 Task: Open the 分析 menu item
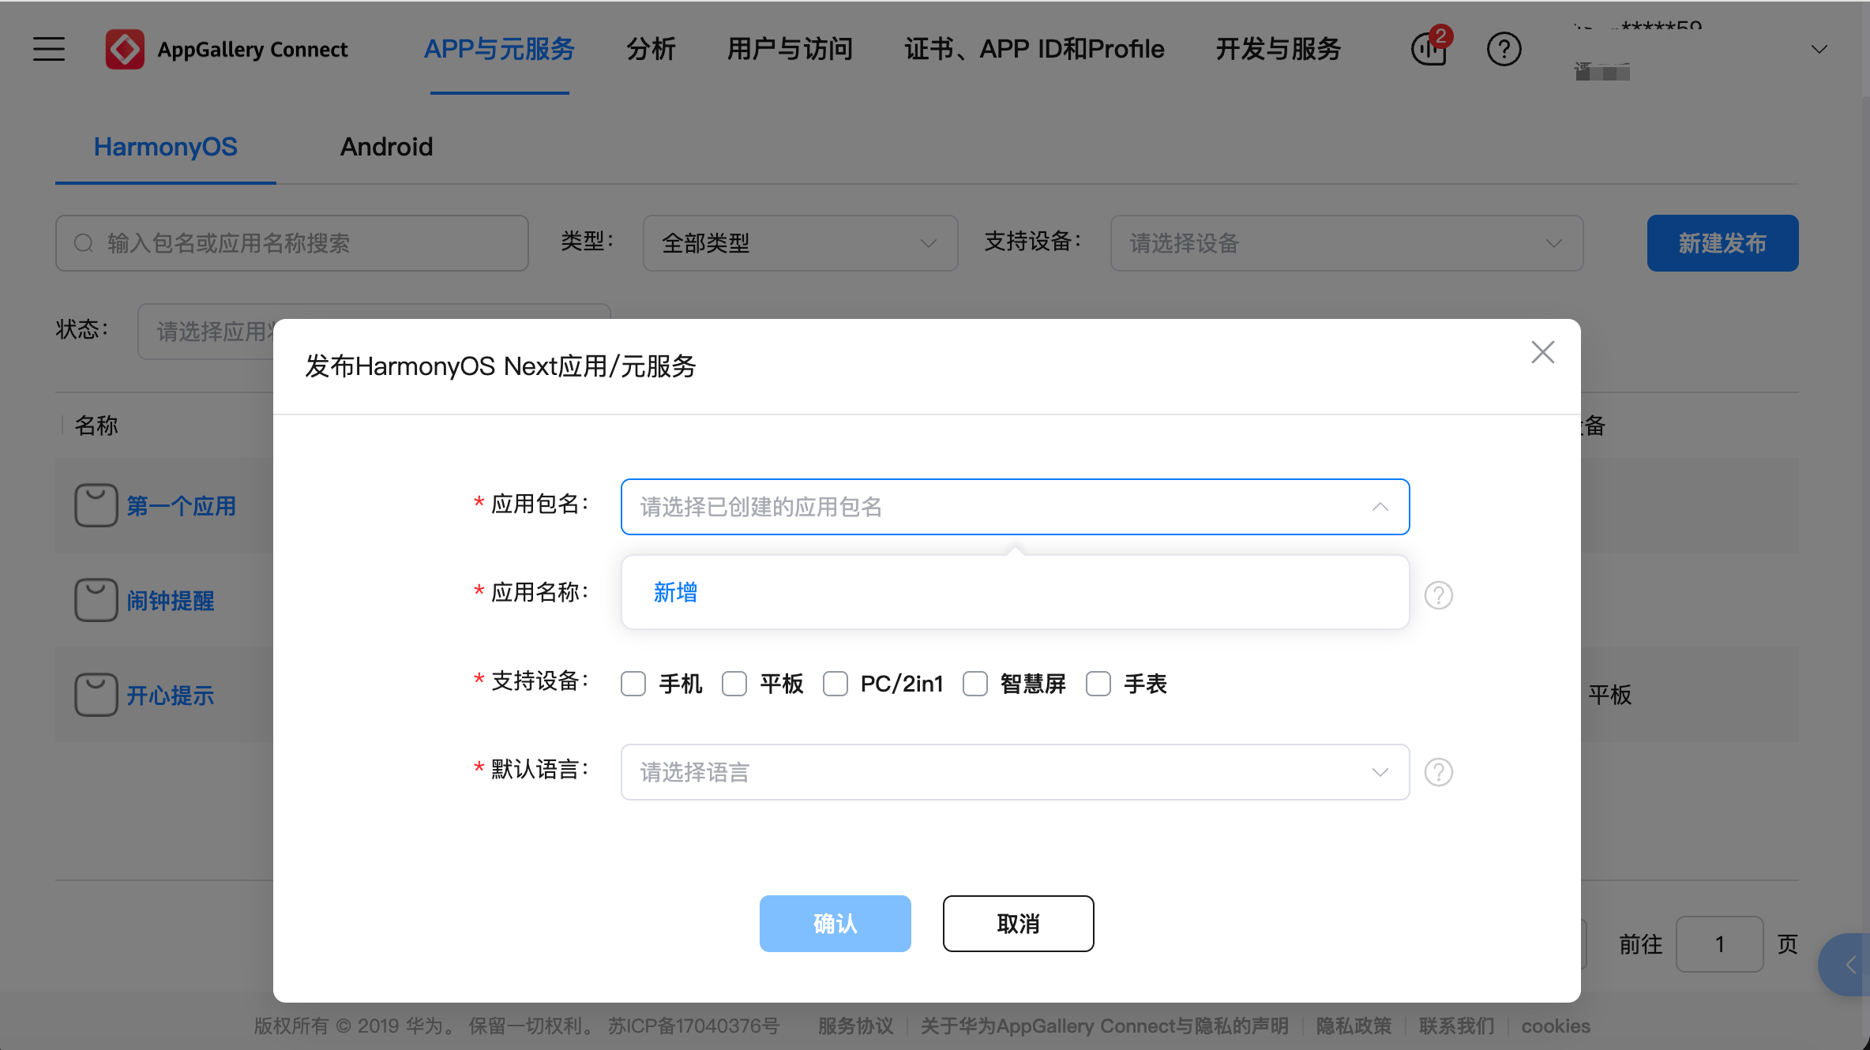pyautogui.click(x=651, y=49)
